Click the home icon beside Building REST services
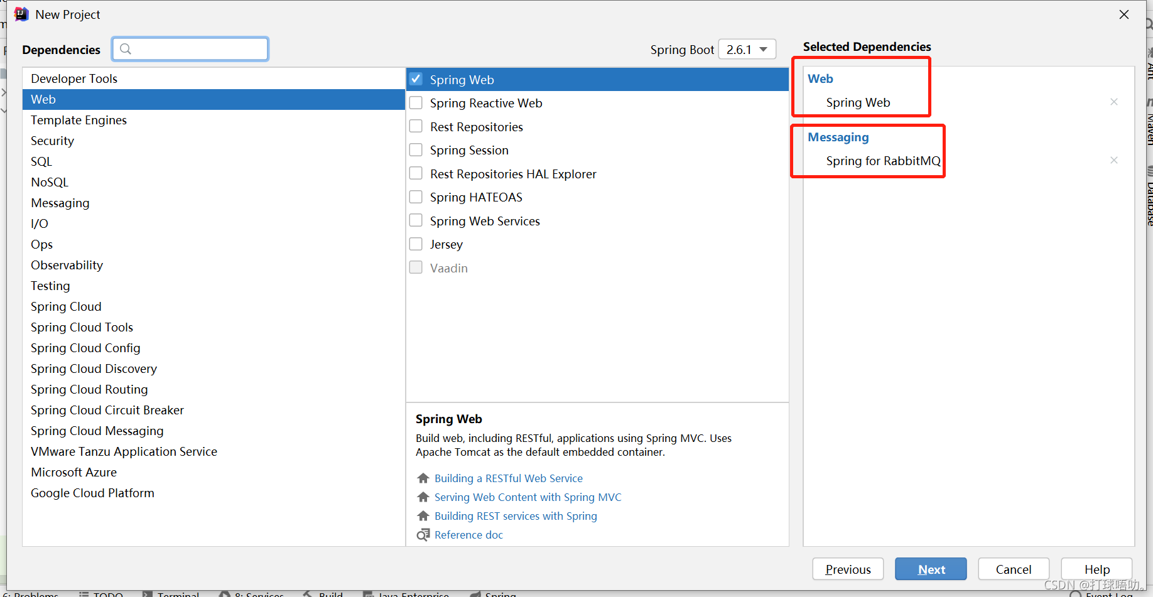Image resolution: width=1153 pixels, height=597 pixels. click(x=423, y=516)
